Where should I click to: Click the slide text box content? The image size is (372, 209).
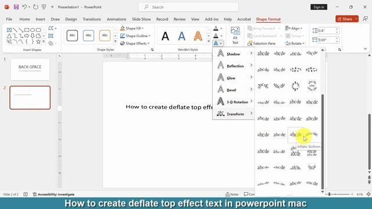170,107
